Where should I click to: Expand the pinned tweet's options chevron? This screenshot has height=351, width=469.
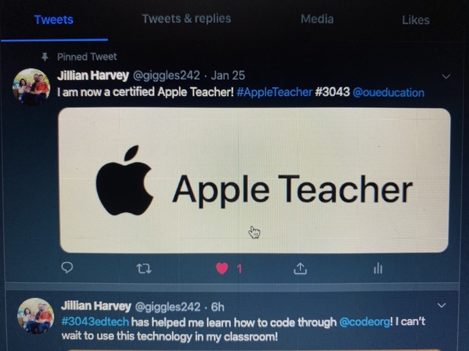click(x=446, y=76)
